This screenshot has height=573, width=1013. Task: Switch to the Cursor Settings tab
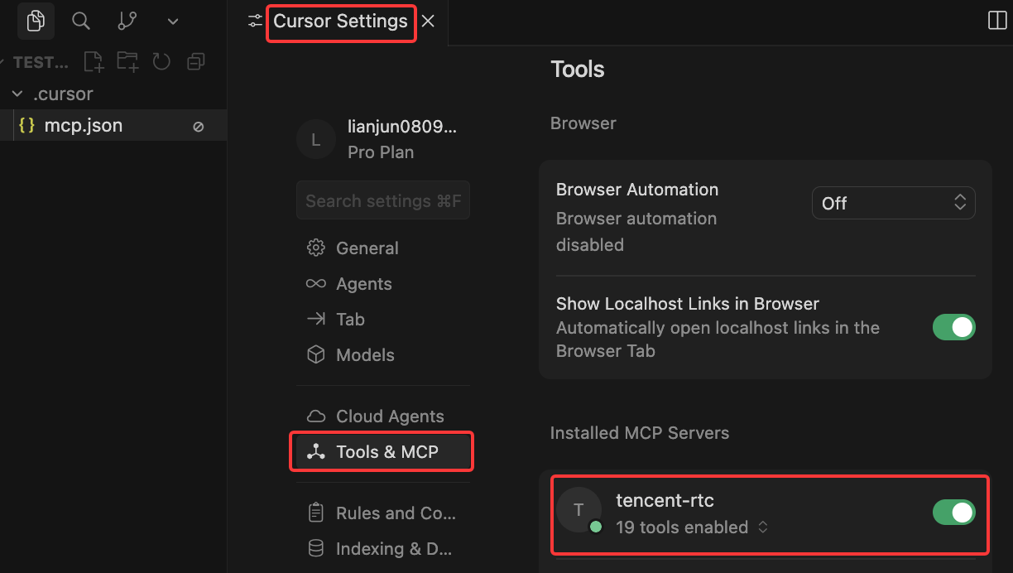point(340,22)
